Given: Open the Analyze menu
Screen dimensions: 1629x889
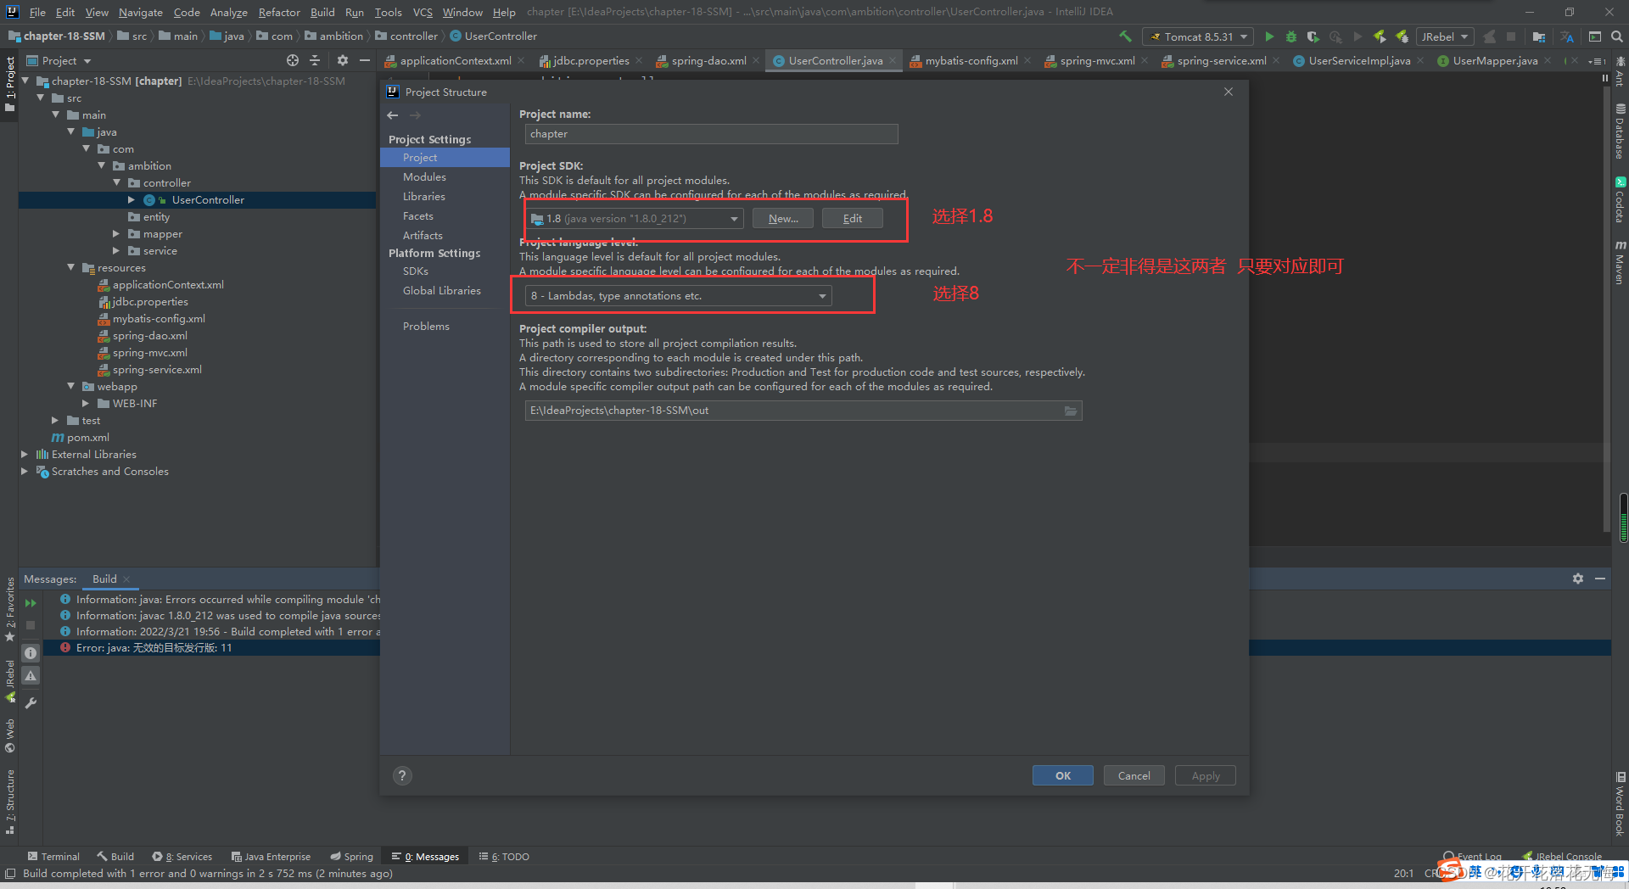Looking at the screenshot, I should pos(229,12).
